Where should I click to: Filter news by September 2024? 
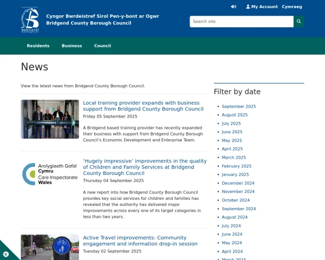[x=239, y=209]
